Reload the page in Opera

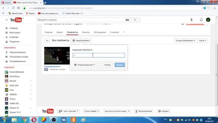click(x=13, y=8)
